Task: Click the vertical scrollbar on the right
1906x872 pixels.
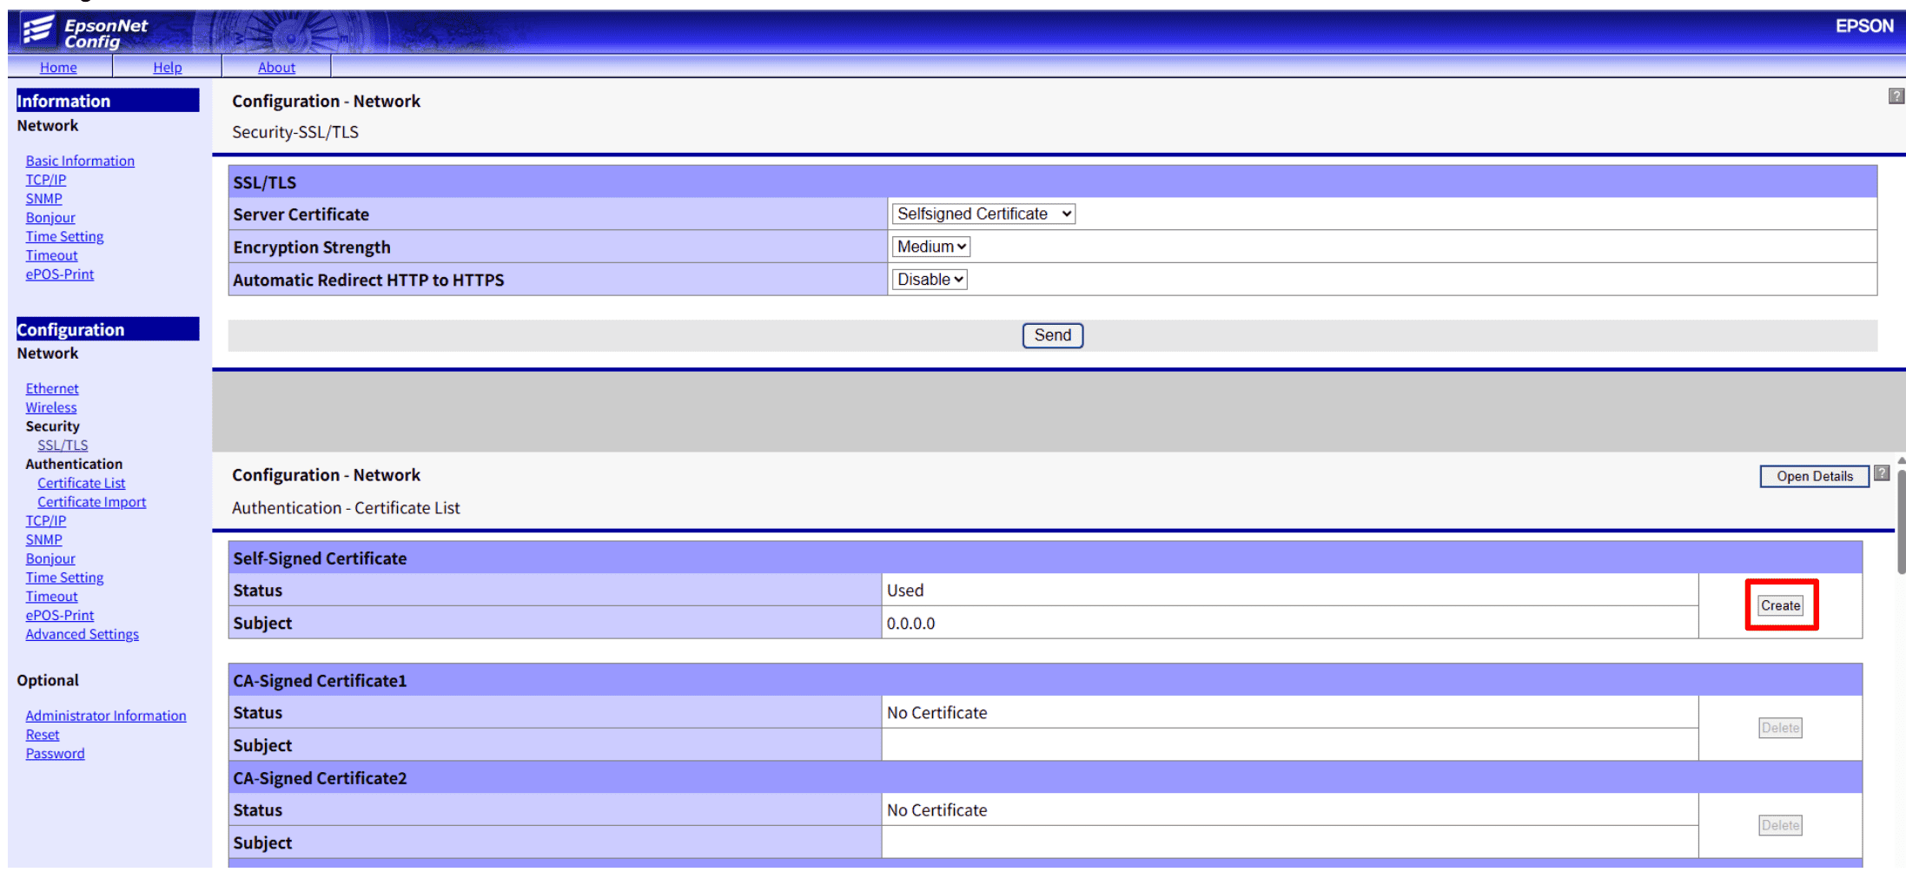Action: [1901, 521]
